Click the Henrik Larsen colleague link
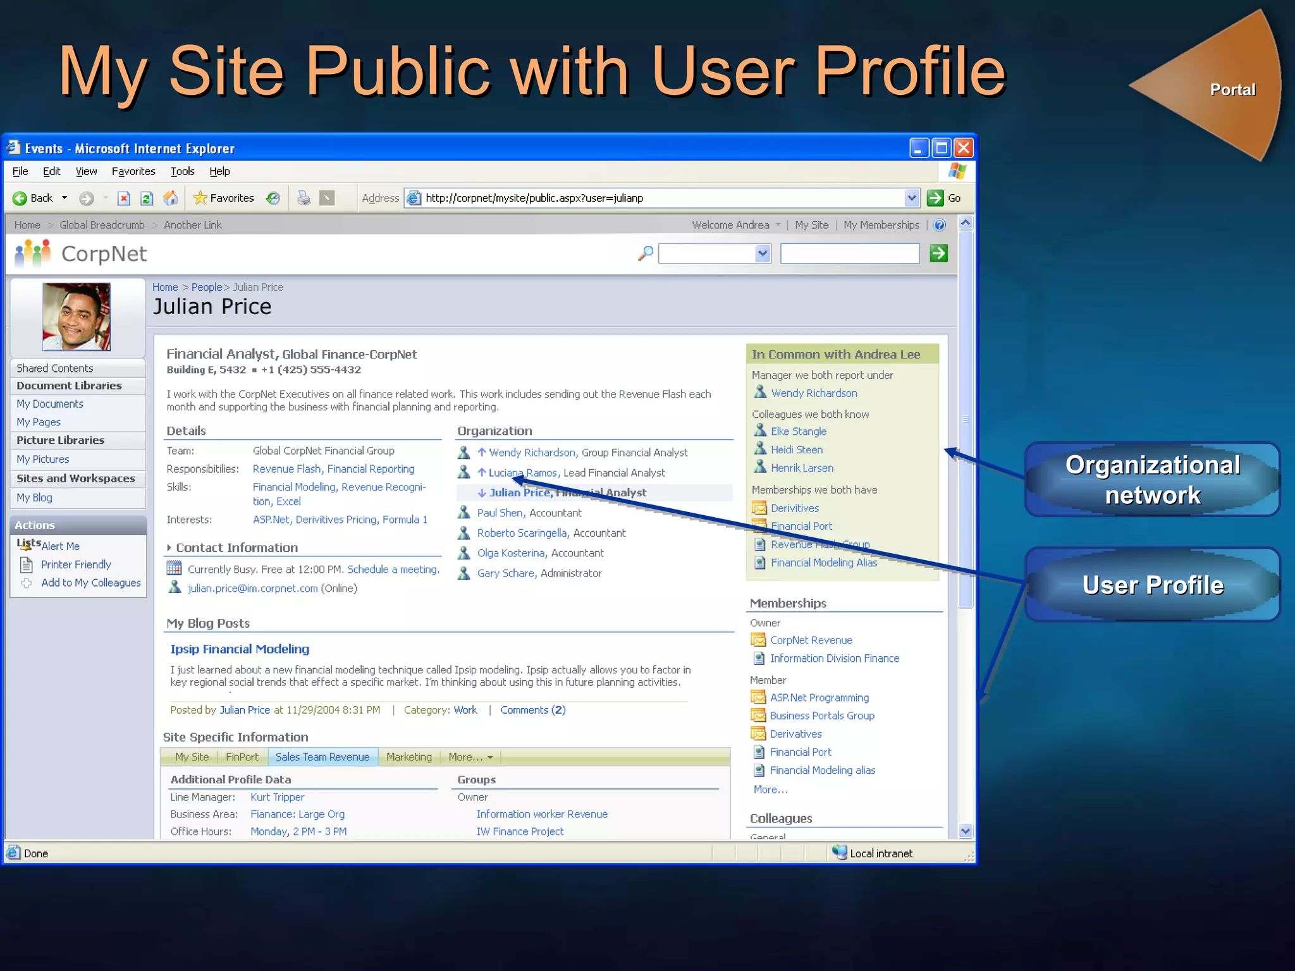 [x=802, y=468]
